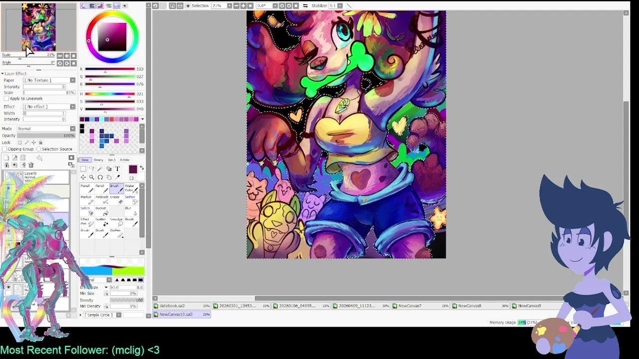Viewport: 639px width, 359px height.
Task: Switch to Binary tool tab
Action: tap(98, 160)
